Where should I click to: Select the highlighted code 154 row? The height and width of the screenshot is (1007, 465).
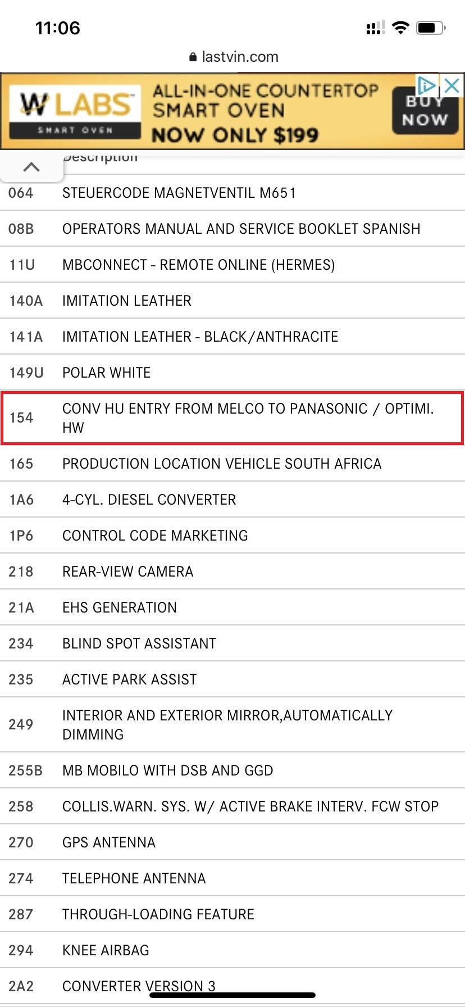pyautogui.click(x=233, y=418)
